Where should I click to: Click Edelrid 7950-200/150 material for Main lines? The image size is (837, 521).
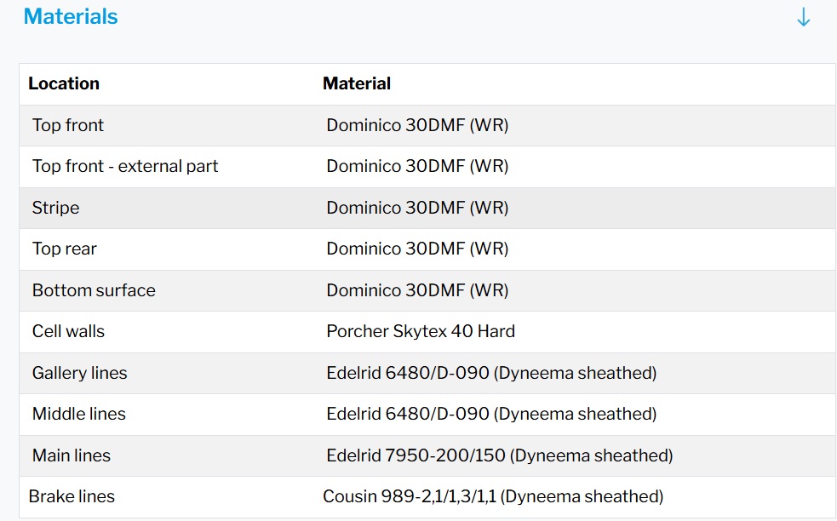[x=499, y=455]
